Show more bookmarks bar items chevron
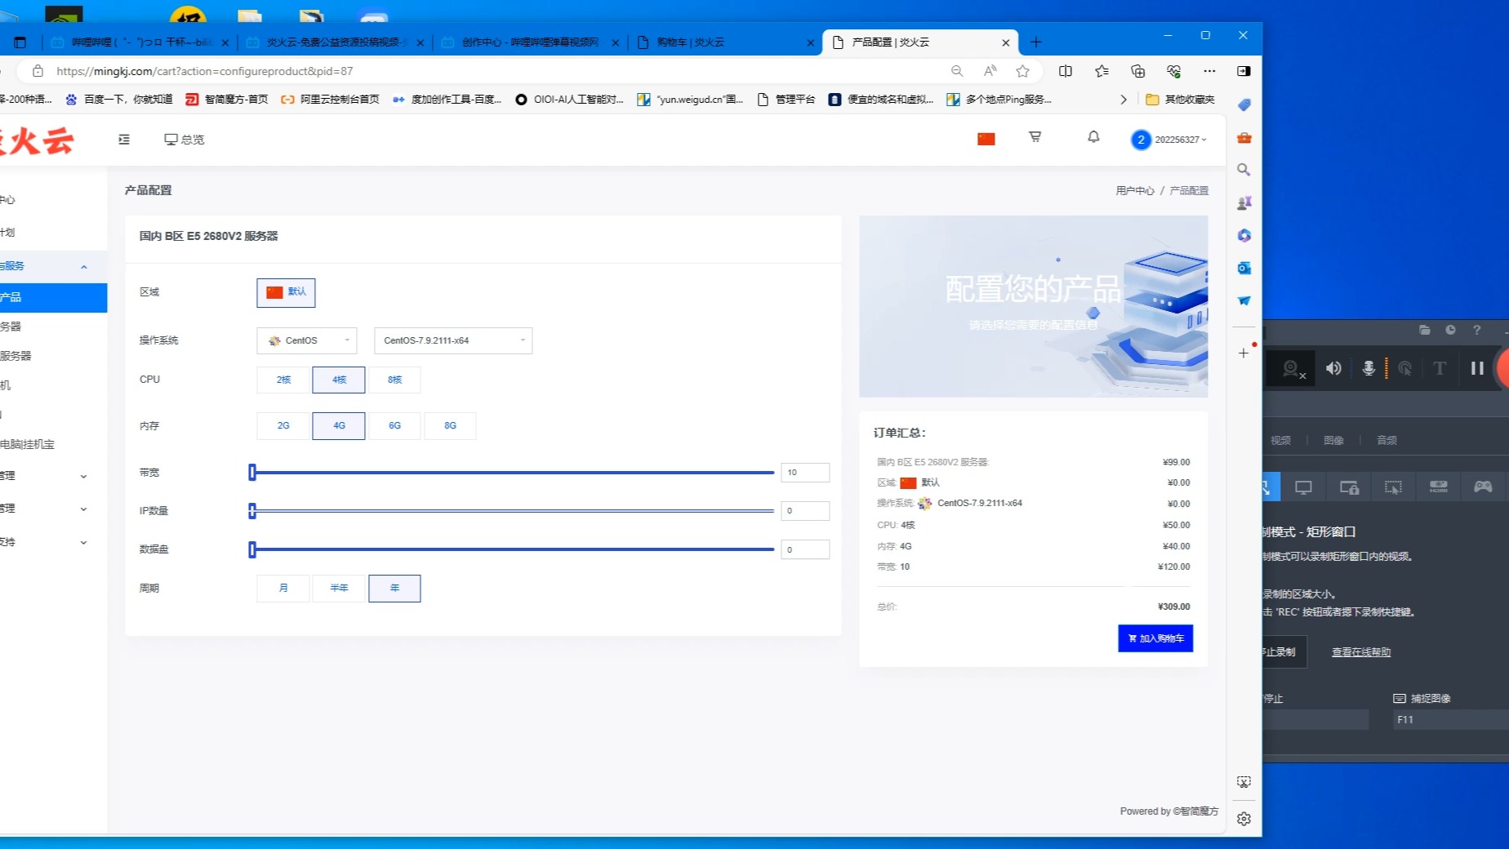The image size is (1509, 849). coord(1124,100)
